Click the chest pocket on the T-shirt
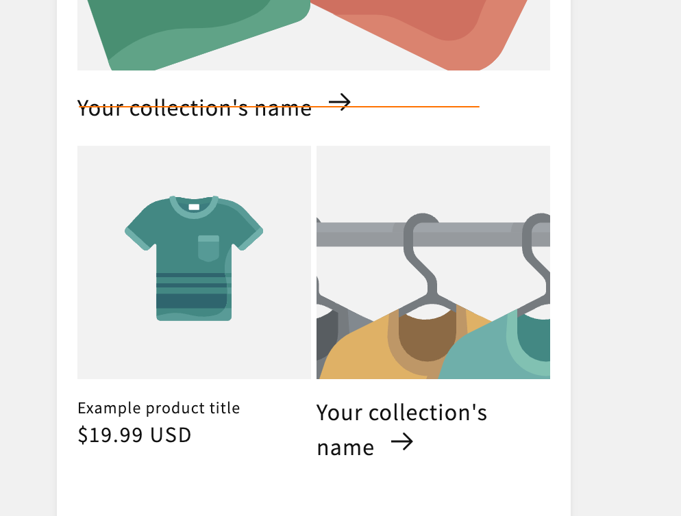 pyautogui.click(x=208, y=248)
